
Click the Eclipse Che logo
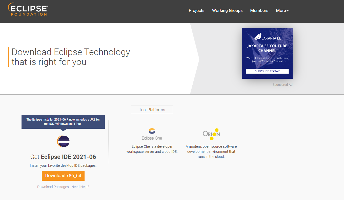152,134
